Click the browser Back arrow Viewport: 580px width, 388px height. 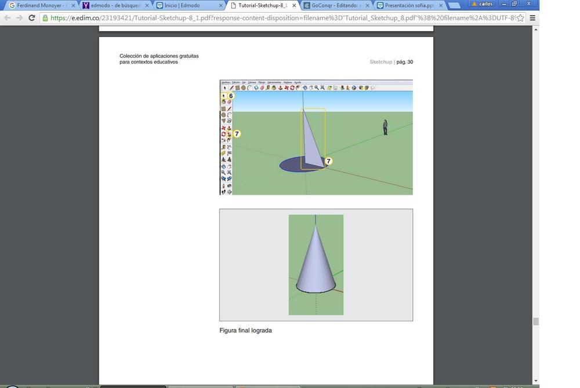[8, 18]
